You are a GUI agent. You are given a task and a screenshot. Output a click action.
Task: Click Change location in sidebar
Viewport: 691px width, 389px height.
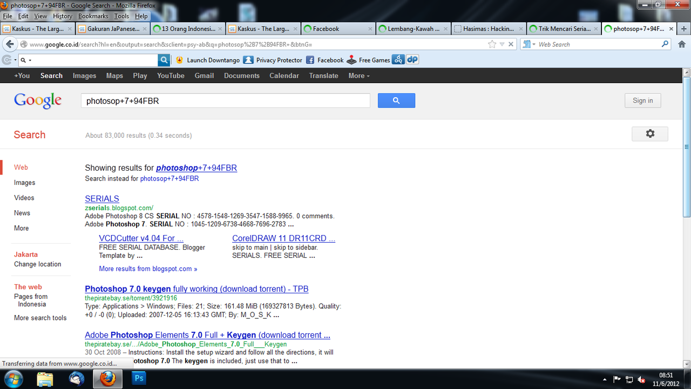tap(37, 264)
